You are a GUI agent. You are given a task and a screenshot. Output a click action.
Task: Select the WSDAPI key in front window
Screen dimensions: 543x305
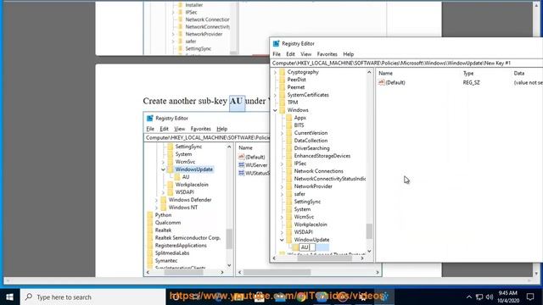coord(303,231)
